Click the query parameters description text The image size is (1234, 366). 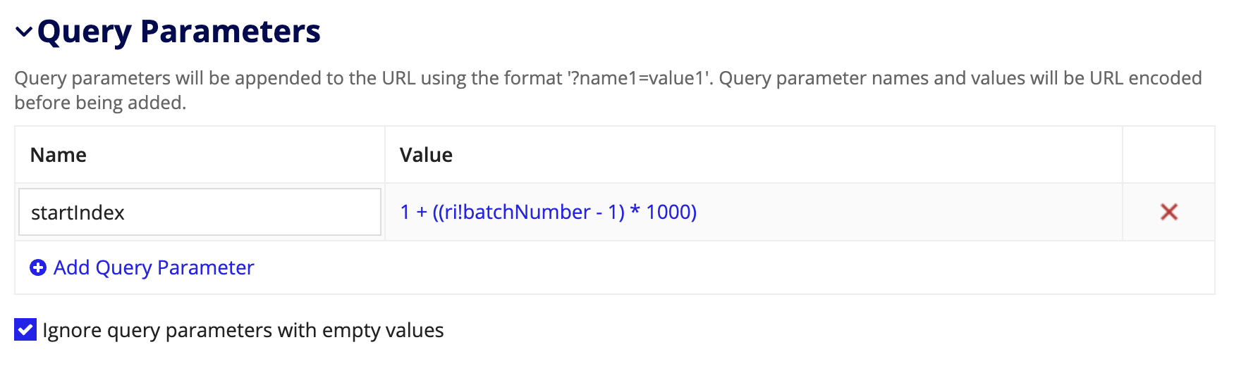(608, 90)
